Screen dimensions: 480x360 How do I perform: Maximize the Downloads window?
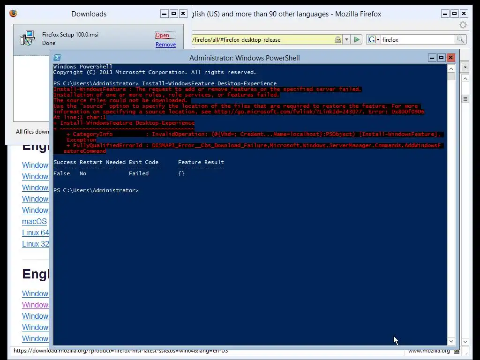pyautogui.click(x=173, y=14)
